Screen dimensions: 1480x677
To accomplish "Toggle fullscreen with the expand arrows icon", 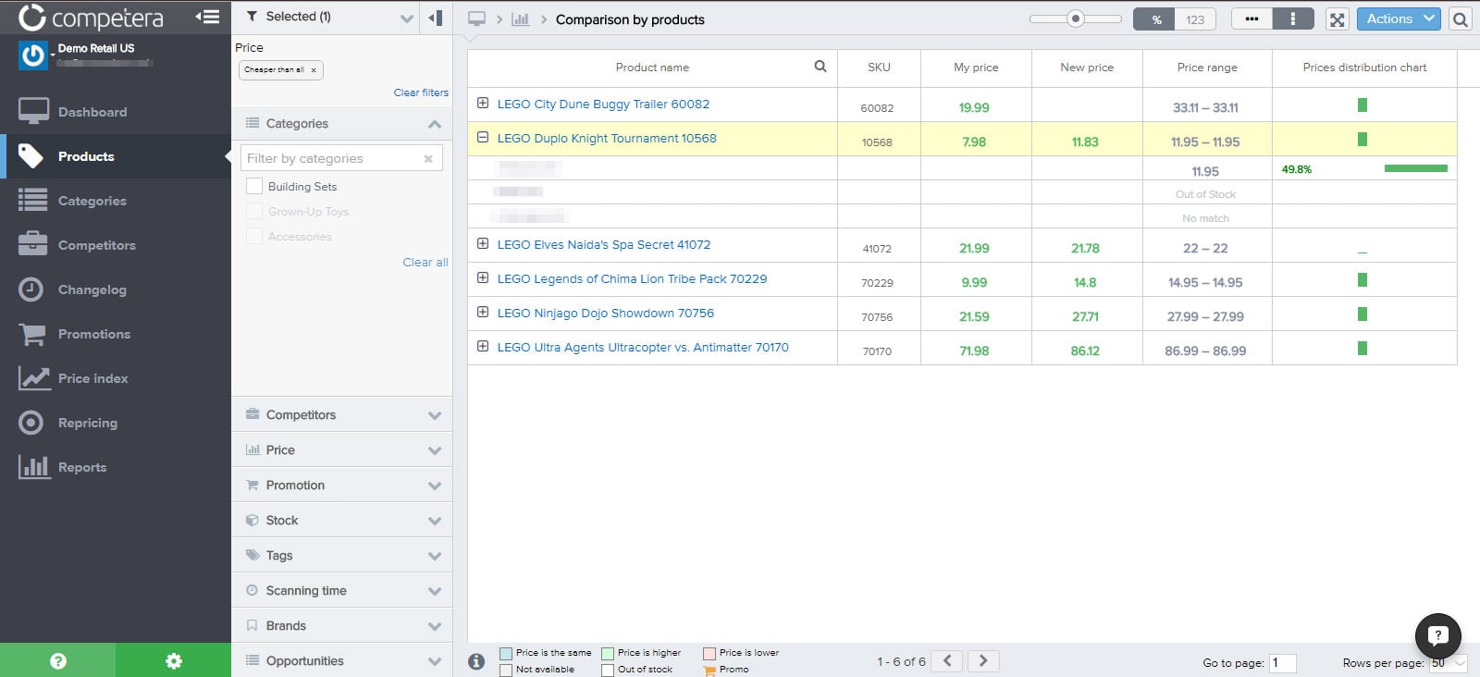I will (x=1337, y=19).
